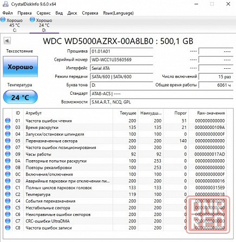The width and height of the screenshot is (236, 242).
Task: Open the Сервис menu
Action: 43,13
